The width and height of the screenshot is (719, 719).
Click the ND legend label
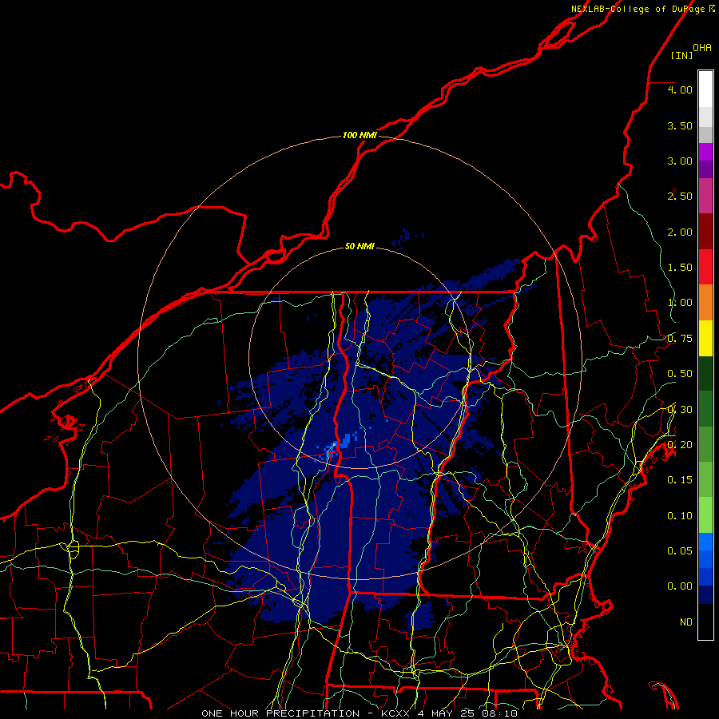coord(686,622)
